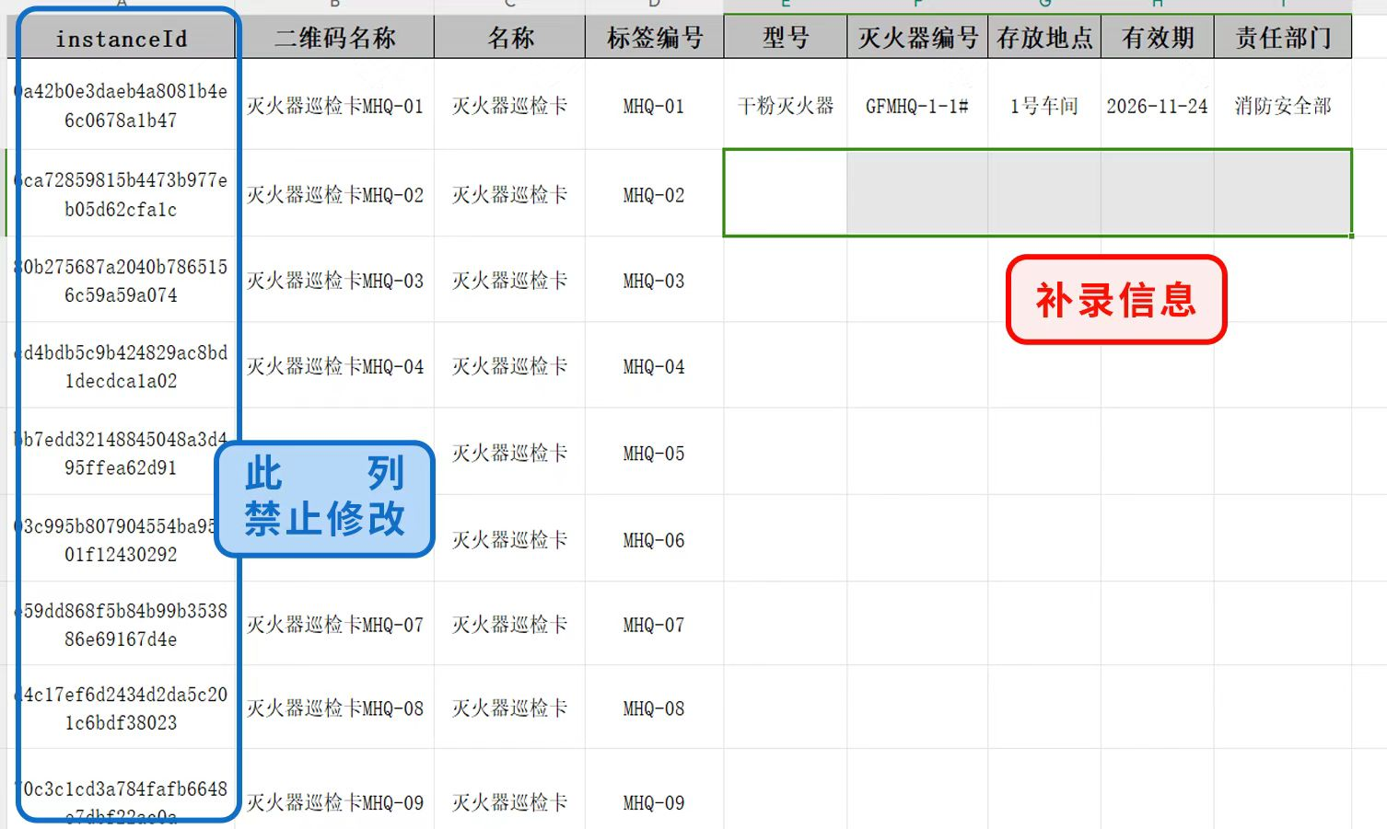Select the 2026-11-24 date cell

pos(1157,106)
